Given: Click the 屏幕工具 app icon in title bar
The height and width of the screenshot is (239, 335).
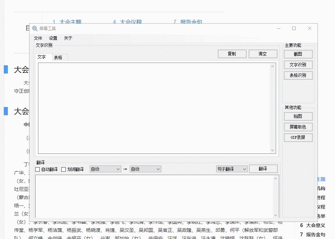Looking at the screenshot, I should click(x=35, y=29).
